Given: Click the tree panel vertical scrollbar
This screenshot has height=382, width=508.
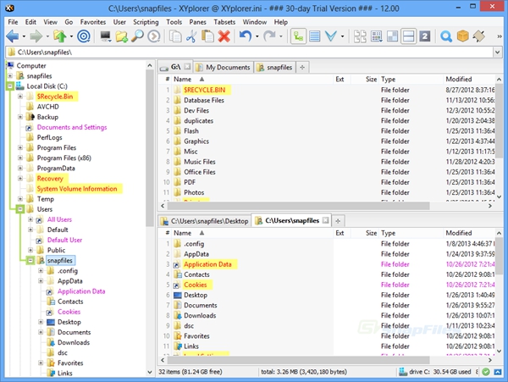Looking at the screenshot, I should point(150,147).
